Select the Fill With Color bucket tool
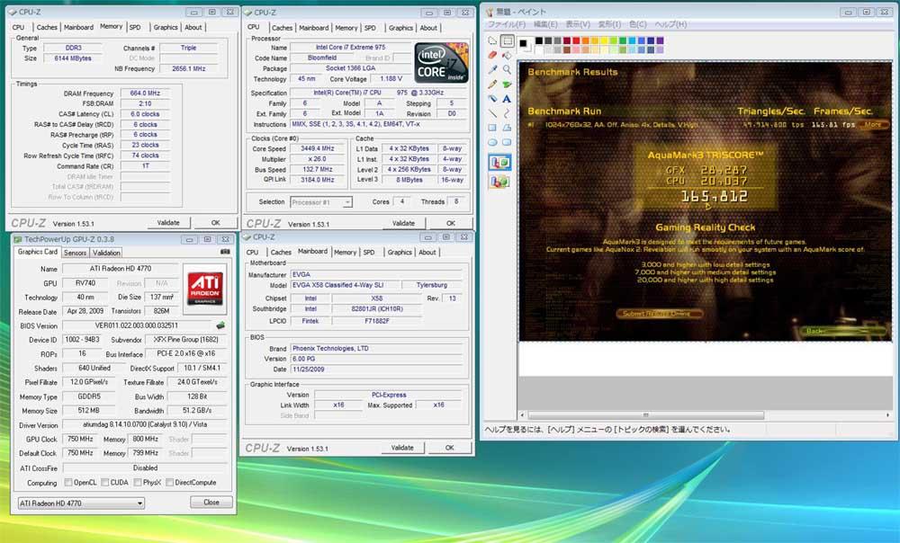 click(x=507, y=55)
